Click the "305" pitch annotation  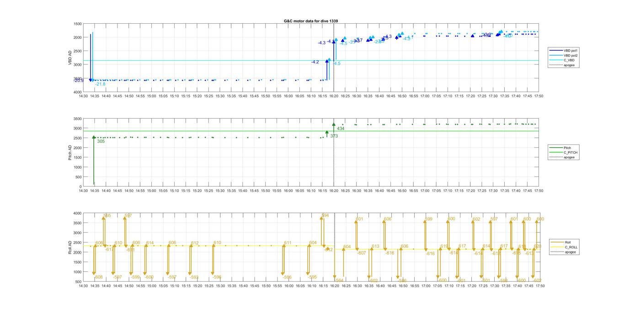tap(101, 141)
